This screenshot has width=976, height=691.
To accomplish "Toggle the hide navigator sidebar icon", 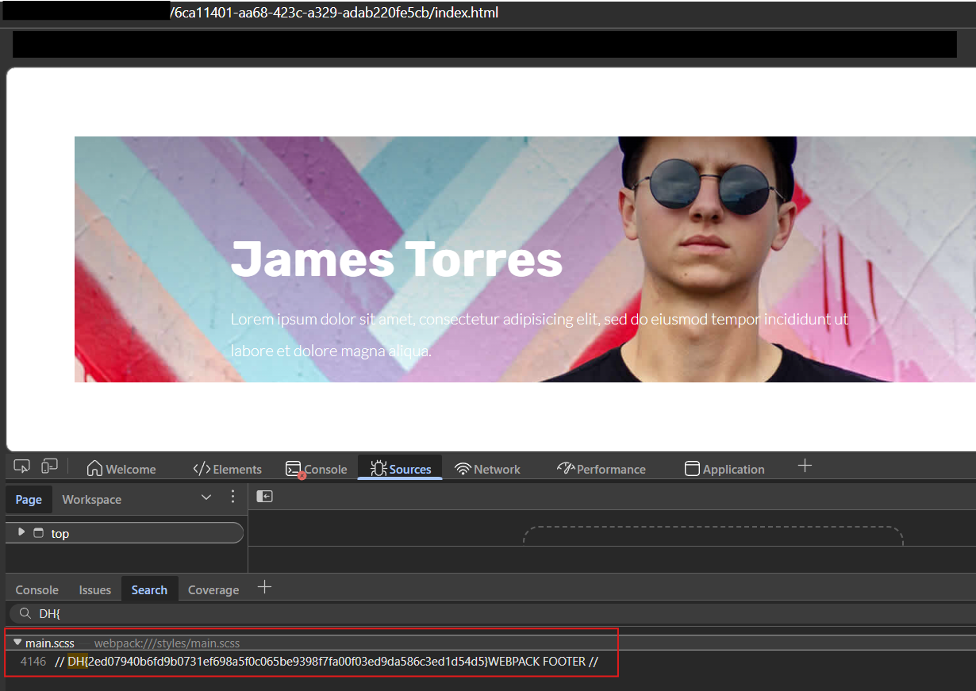I will click(x=265, y=497).
